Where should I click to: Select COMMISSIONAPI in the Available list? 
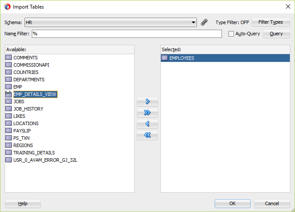coord(31,65)
